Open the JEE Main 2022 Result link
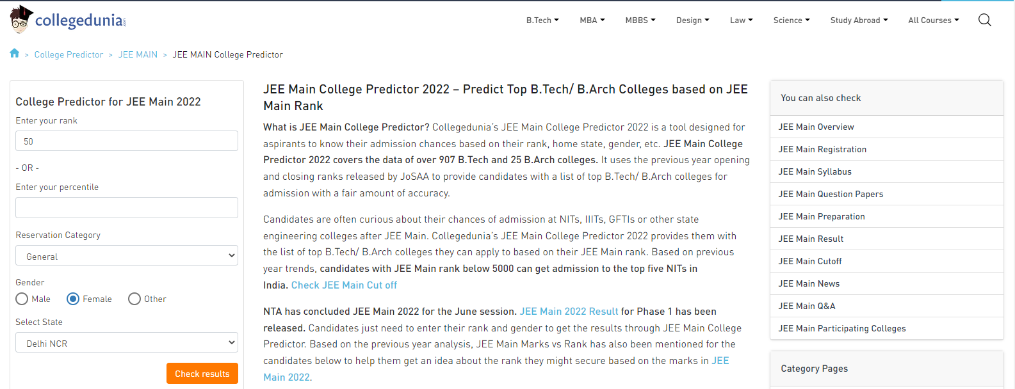The width and height of the screenshot is (1015, 389). tap(569, 312)
